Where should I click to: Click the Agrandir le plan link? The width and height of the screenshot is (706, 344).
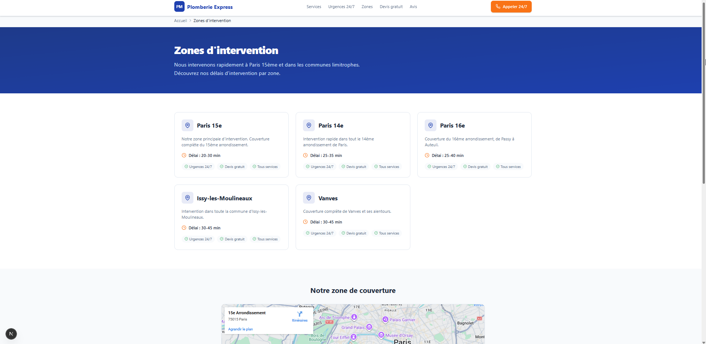click(240, 329)
